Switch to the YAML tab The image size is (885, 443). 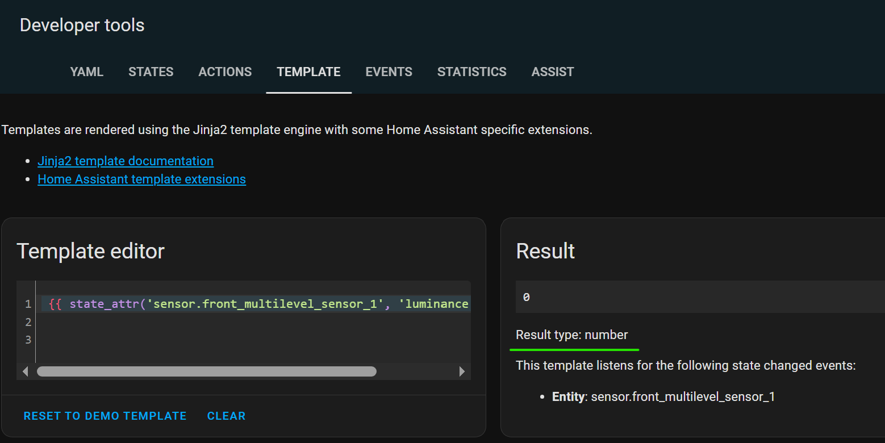86,72
